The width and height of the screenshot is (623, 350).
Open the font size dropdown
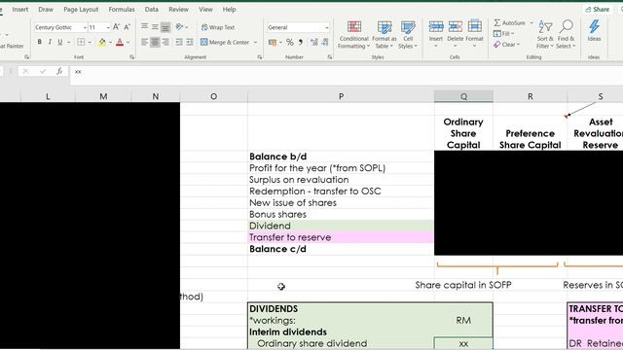tap(108, 27)
